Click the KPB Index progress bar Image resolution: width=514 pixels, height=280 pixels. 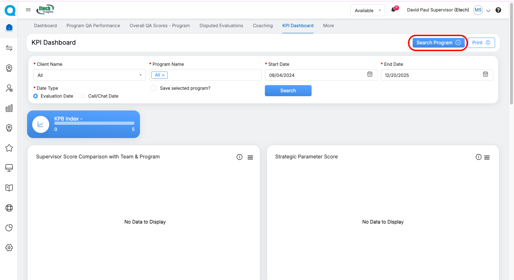pos(94,123)
